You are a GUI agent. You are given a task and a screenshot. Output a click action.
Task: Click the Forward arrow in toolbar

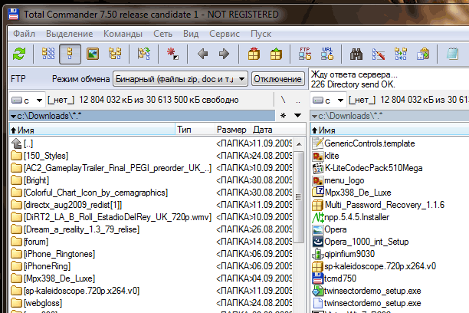pyautogui.click(x=224, y=54)
